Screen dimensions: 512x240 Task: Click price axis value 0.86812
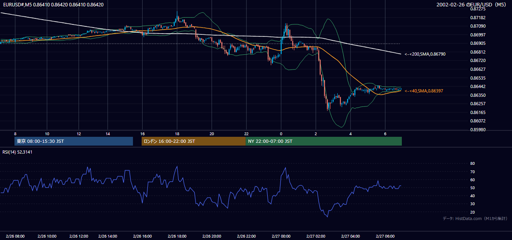coord(478,52)
